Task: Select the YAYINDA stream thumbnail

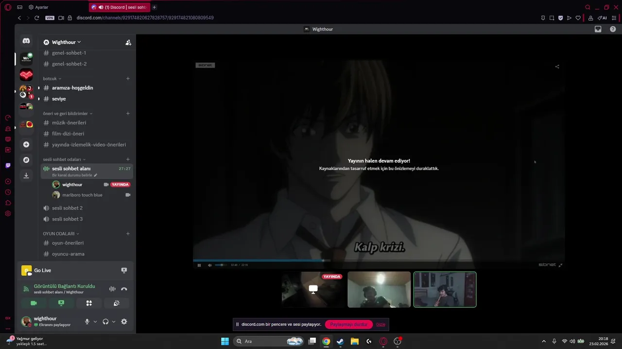Action: click(x=313, y=289)
